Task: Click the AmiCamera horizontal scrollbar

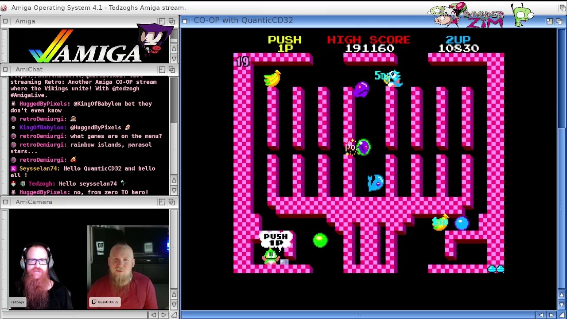Action: pos(75,315)
